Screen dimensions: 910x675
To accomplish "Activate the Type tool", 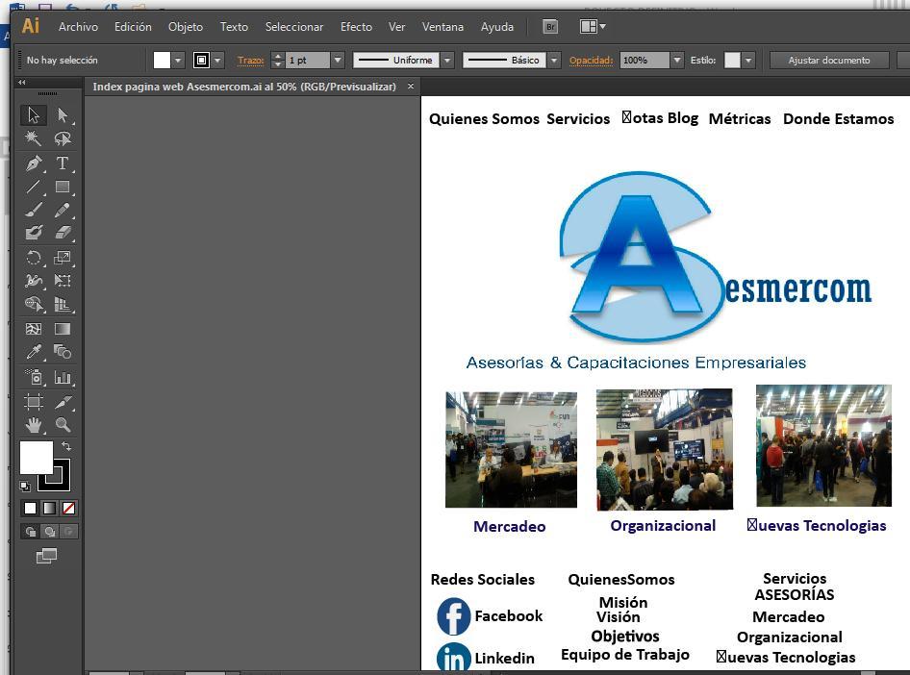I will click(x=63, y=163).
